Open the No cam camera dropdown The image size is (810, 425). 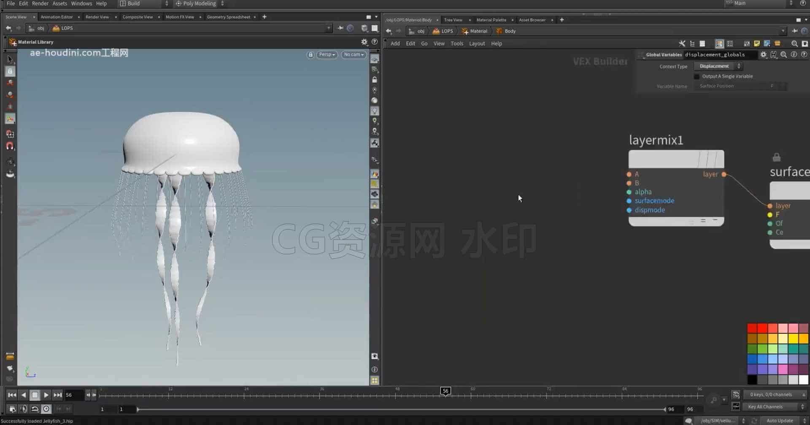(354, 55)
